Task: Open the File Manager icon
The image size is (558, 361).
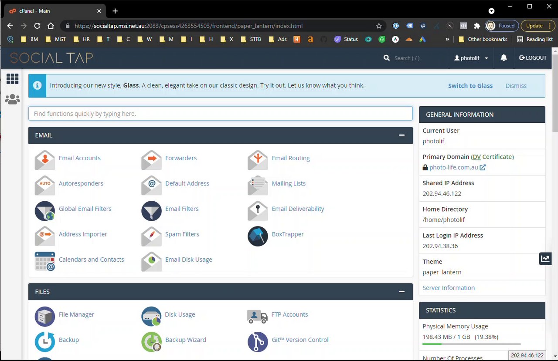Action: 45,316
